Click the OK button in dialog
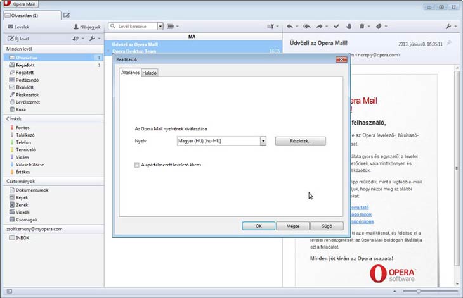Viewport: 463px width, 298px height. pyautogui.click(x=258, y=226)
